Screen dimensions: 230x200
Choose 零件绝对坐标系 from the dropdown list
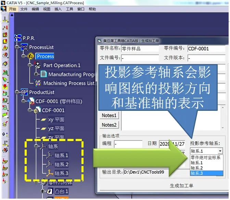(x=205, y=158)
